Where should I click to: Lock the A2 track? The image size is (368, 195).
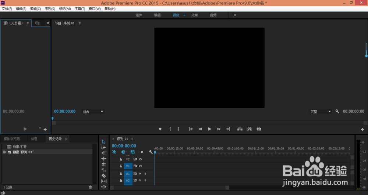point(121,180)
